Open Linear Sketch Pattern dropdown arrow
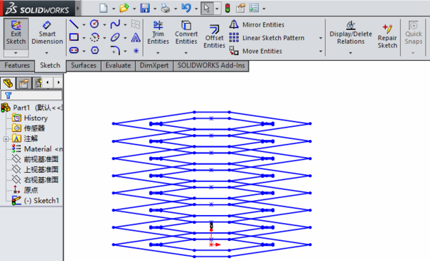 click(x=320, y=38)
